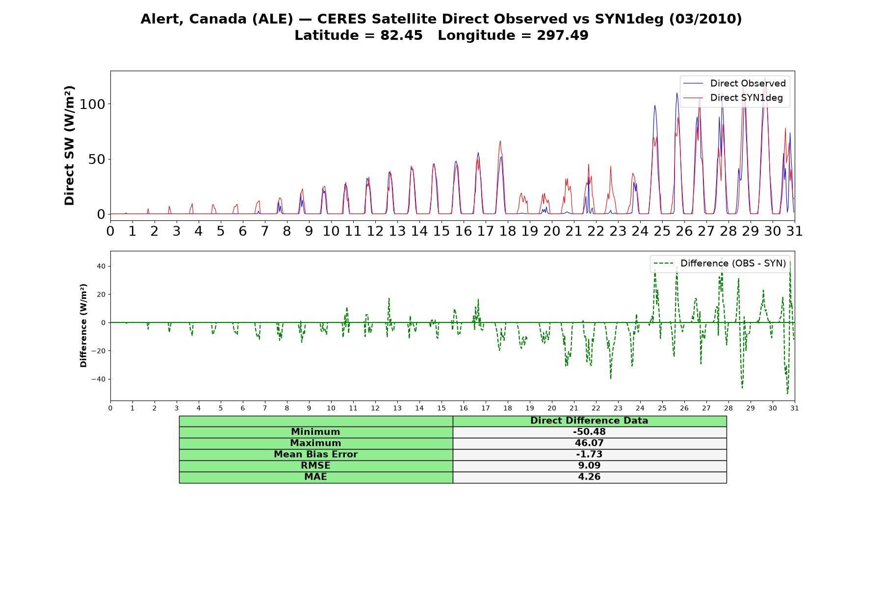Click day 20 tick on difference chart
Image resolution: width=883 pixels, height=589 pixels.
552,408
